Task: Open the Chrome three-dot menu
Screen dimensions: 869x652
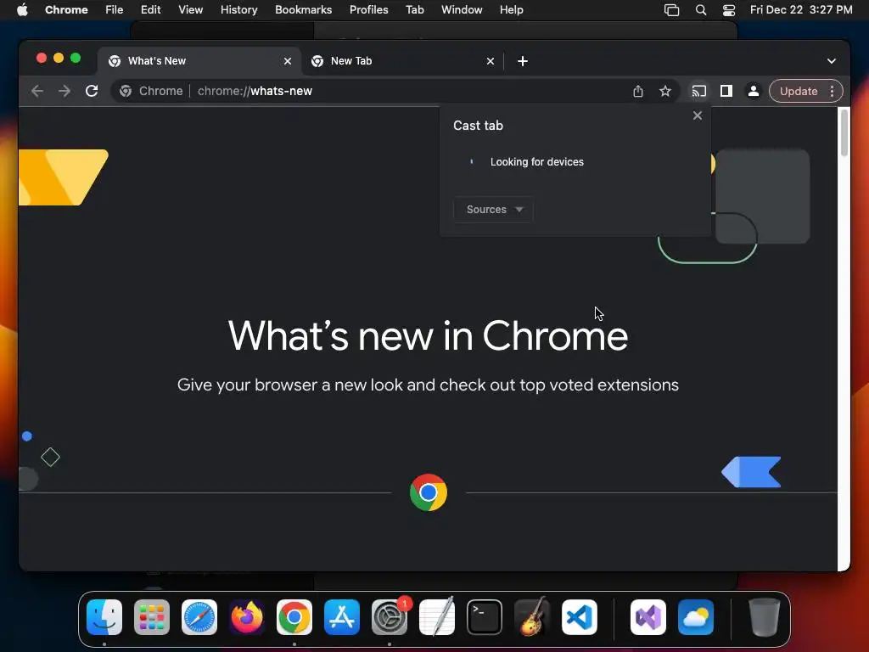Action: coord(832,91)
